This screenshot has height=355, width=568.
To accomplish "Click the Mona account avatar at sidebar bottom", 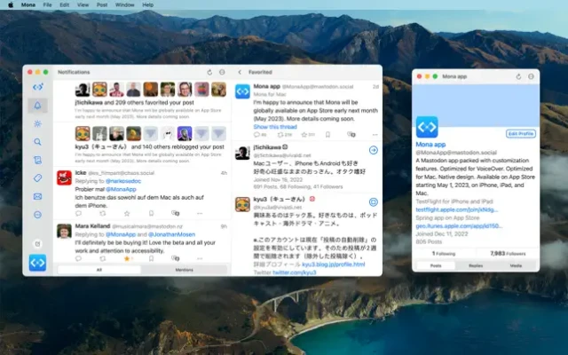I will pos(37,263).
